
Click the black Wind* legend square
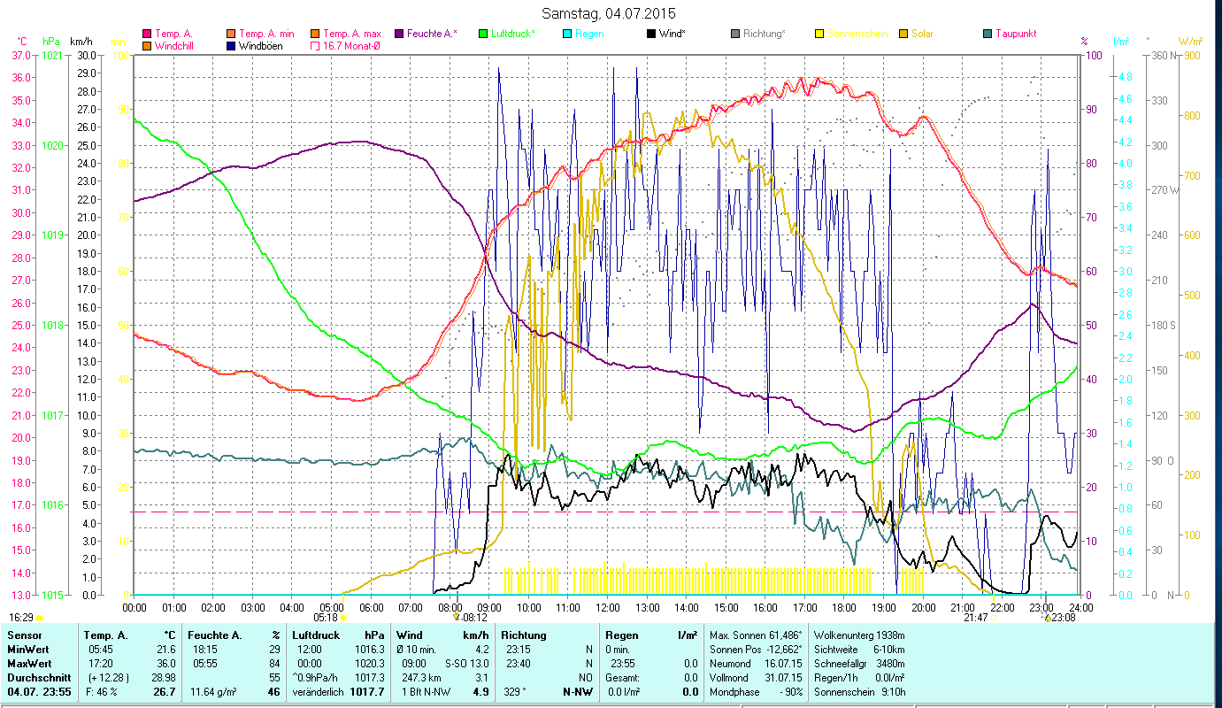pyautogui.click(x=651, y=34)
